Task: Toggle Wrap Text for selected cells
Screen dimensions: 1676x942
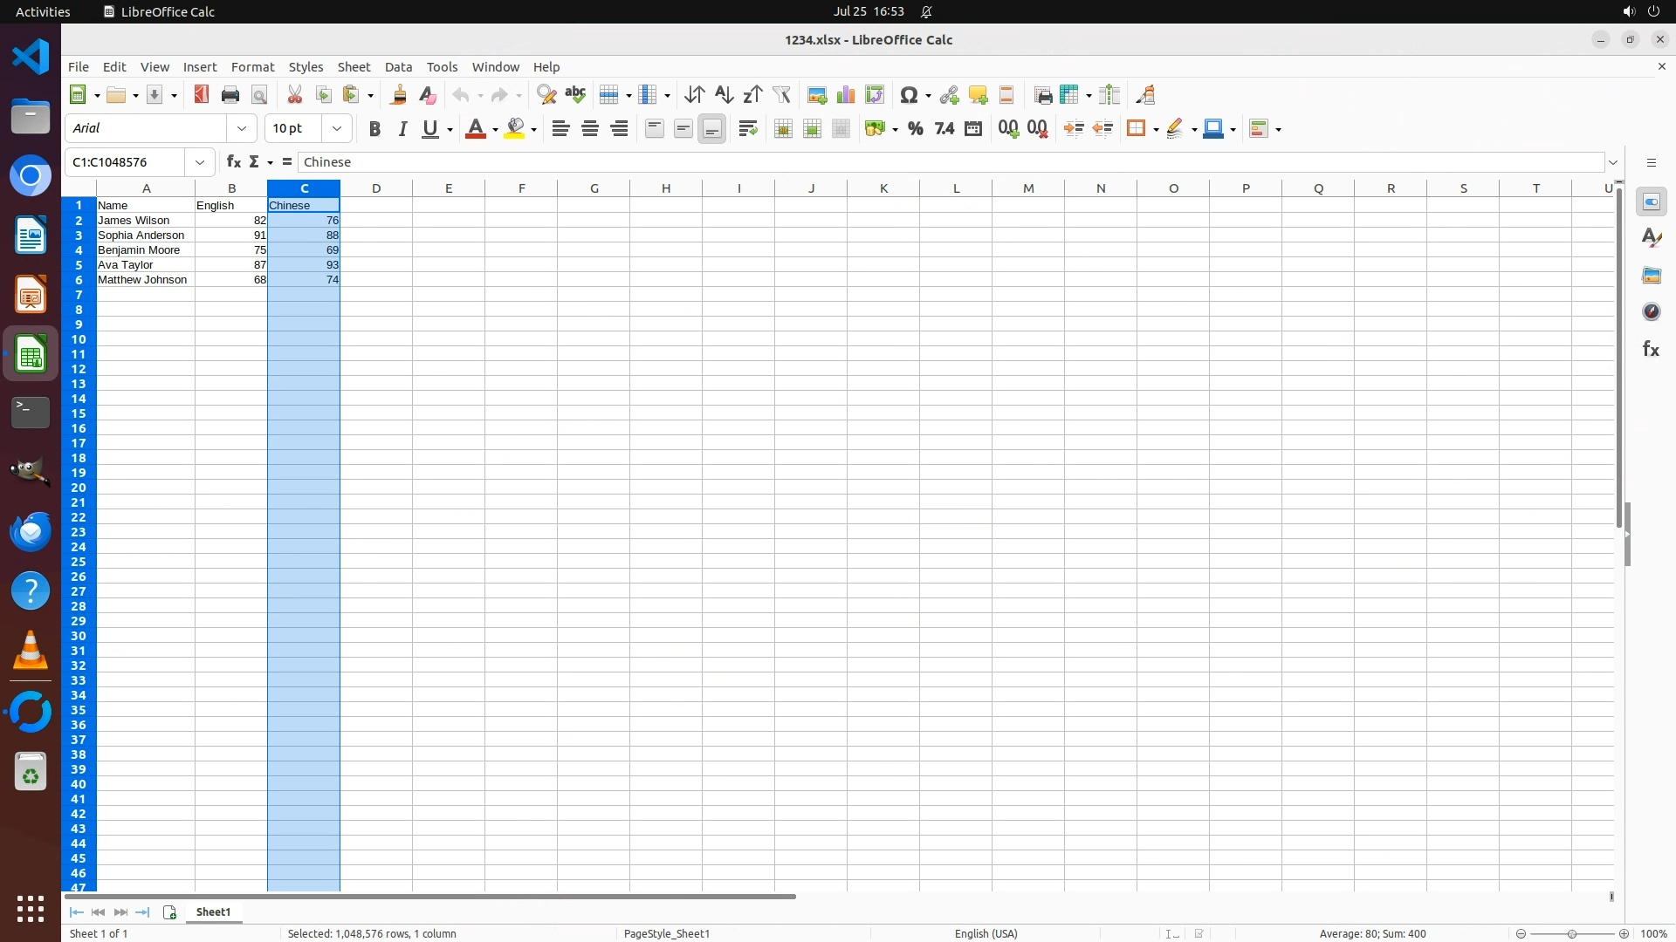Action: [x=748, y=129]
